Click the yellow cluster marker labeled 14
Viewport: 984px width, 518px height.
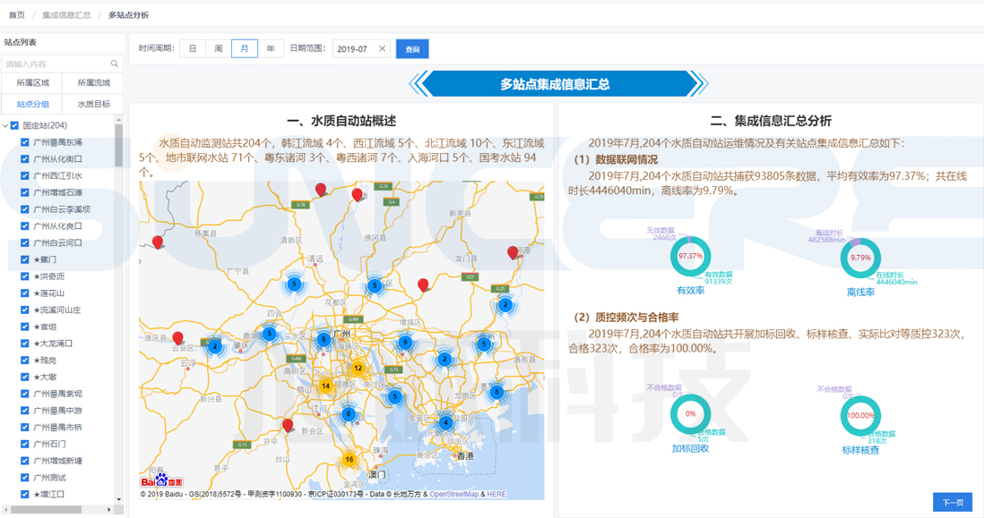click(x=325, y=386)
